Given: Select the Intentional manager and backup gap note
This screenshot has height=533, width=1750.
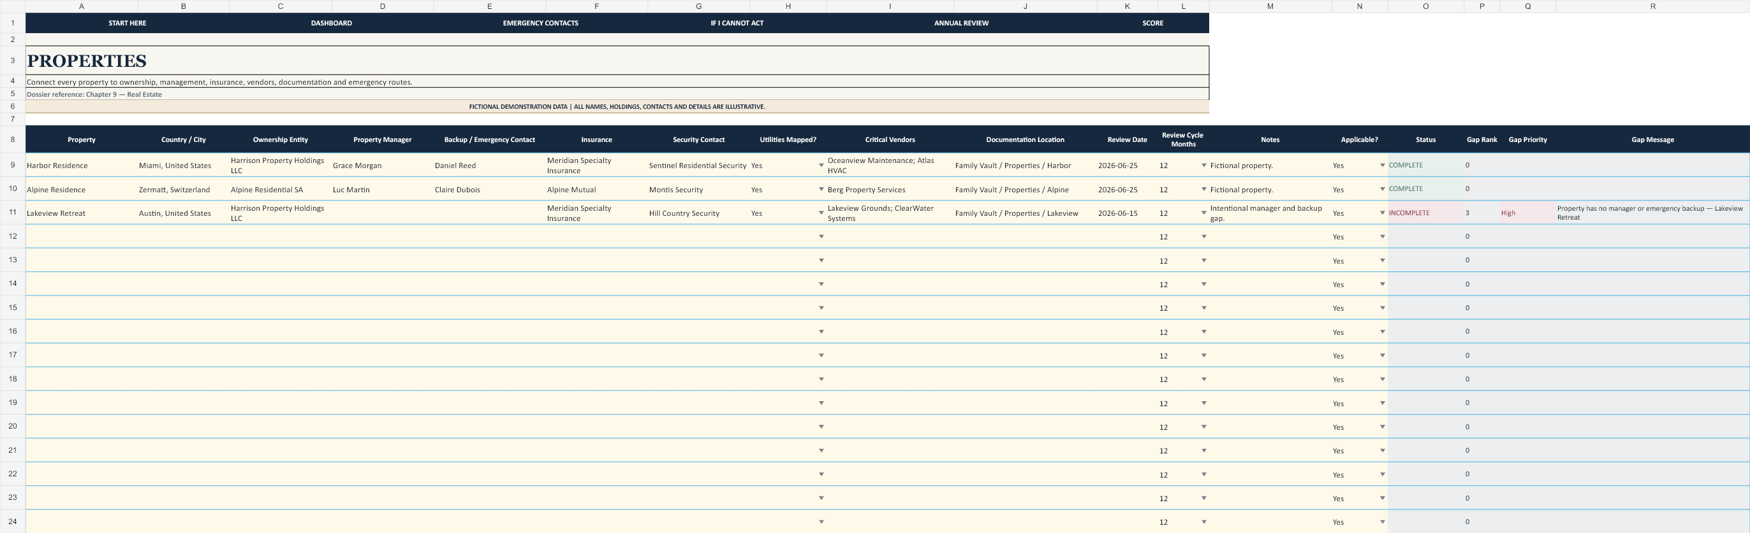Looking at the screenshot, I should click(x=1270, y=213).
